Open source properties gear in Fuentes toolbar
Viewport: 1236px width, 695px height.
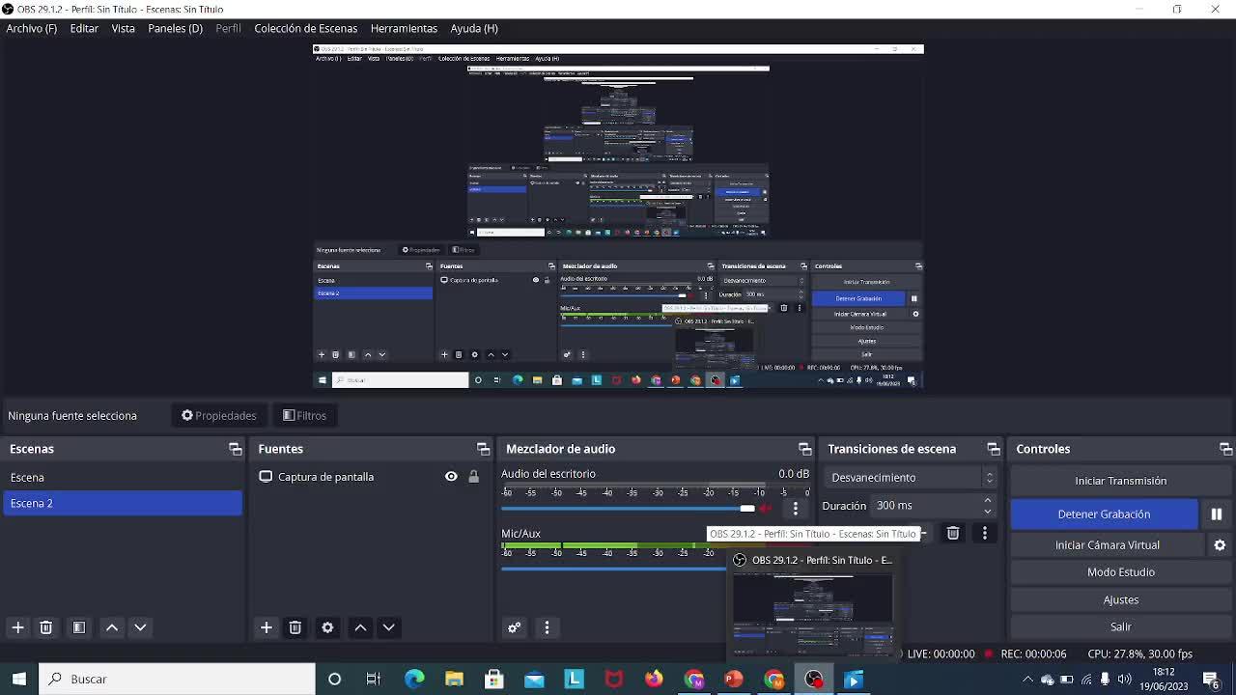327,627
